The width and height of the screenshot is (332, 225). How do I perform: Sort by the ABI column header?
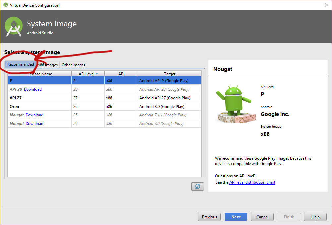[x=121, y=74]
